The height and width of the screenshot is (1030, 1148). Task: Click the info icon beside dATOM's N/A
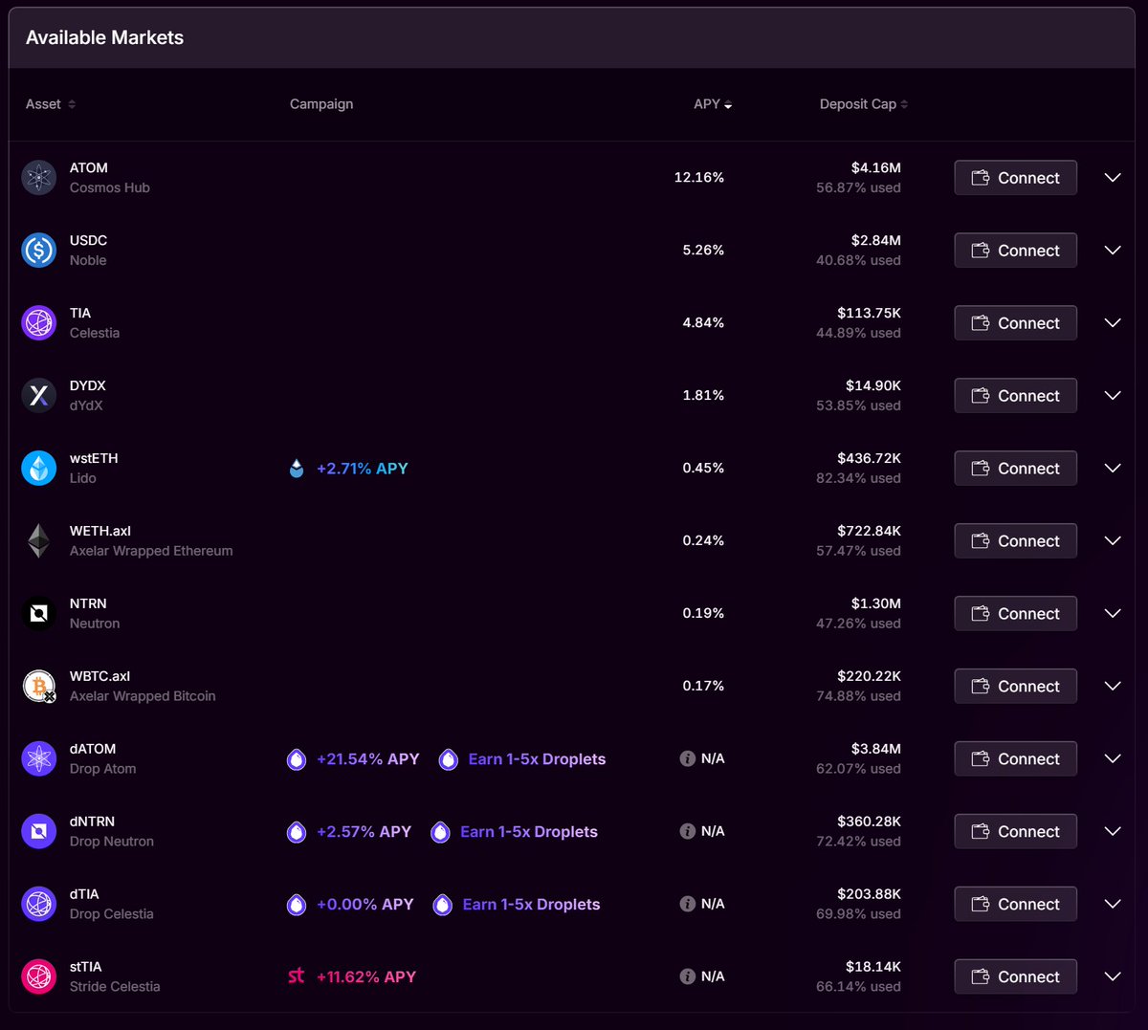[x=687, y=758]
